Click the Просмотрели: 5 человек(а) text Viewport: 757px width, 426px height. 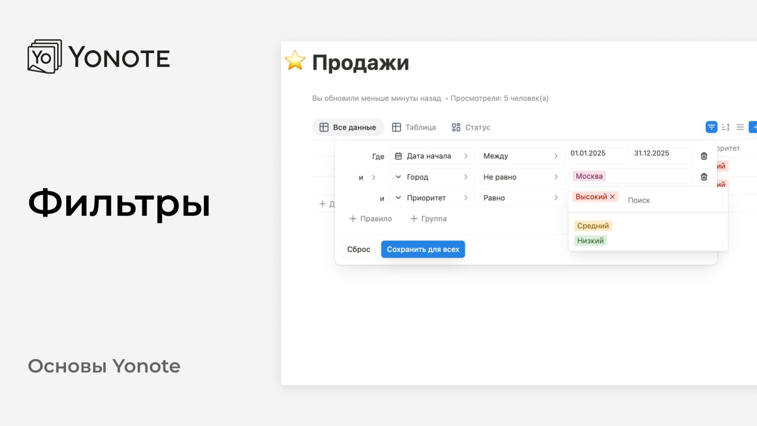[x=499, y=98]
